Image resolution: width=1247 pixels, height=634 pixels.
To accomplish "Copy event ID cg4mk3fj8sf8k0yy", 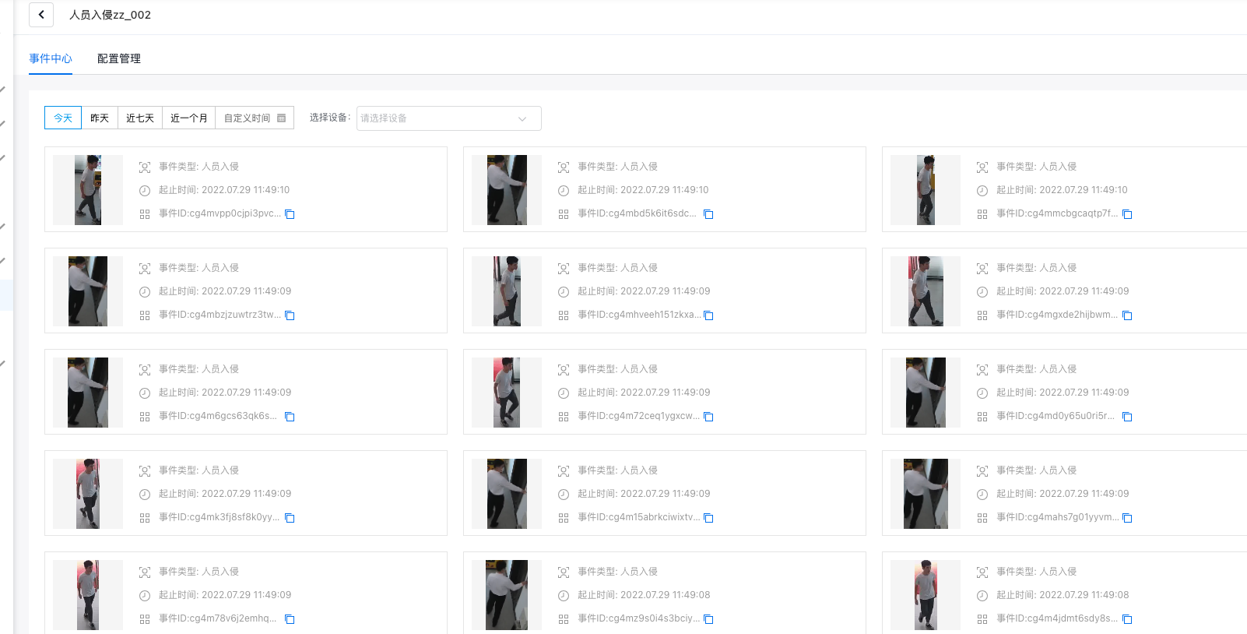I will pos(290,518).
